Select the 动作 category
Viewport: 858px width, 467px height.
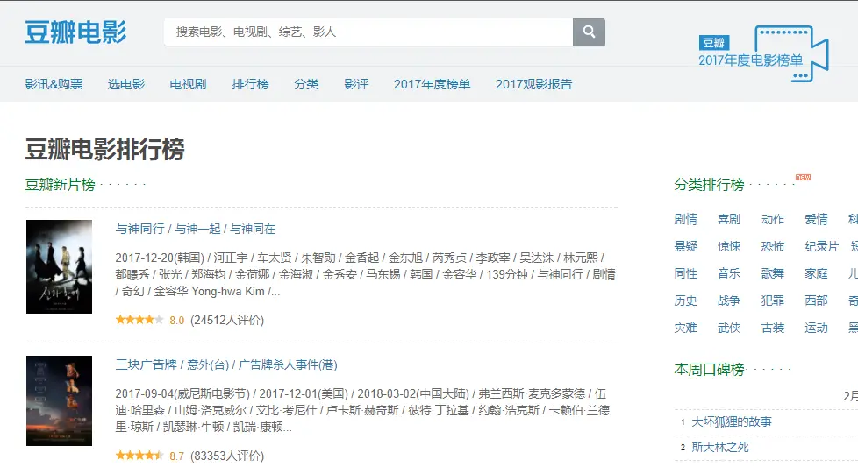pos(773,219)
